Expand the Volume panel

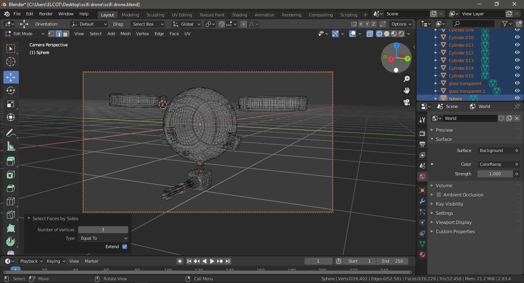click(444, 185)
